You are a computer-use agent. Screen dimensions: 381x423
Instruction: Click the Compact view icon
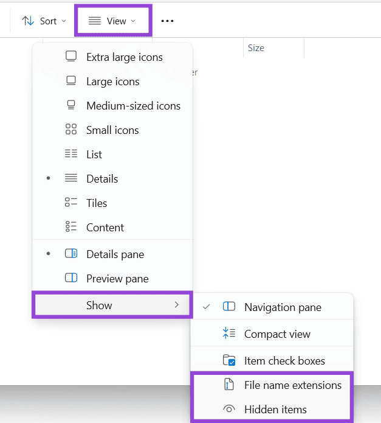(229, 334)
